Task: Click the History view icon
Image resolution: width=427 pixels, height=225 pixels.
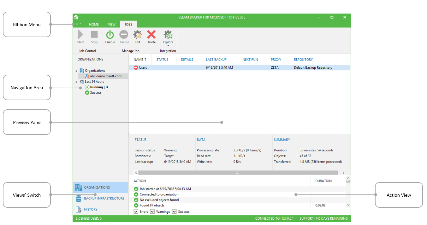Action: coord(79,210)
